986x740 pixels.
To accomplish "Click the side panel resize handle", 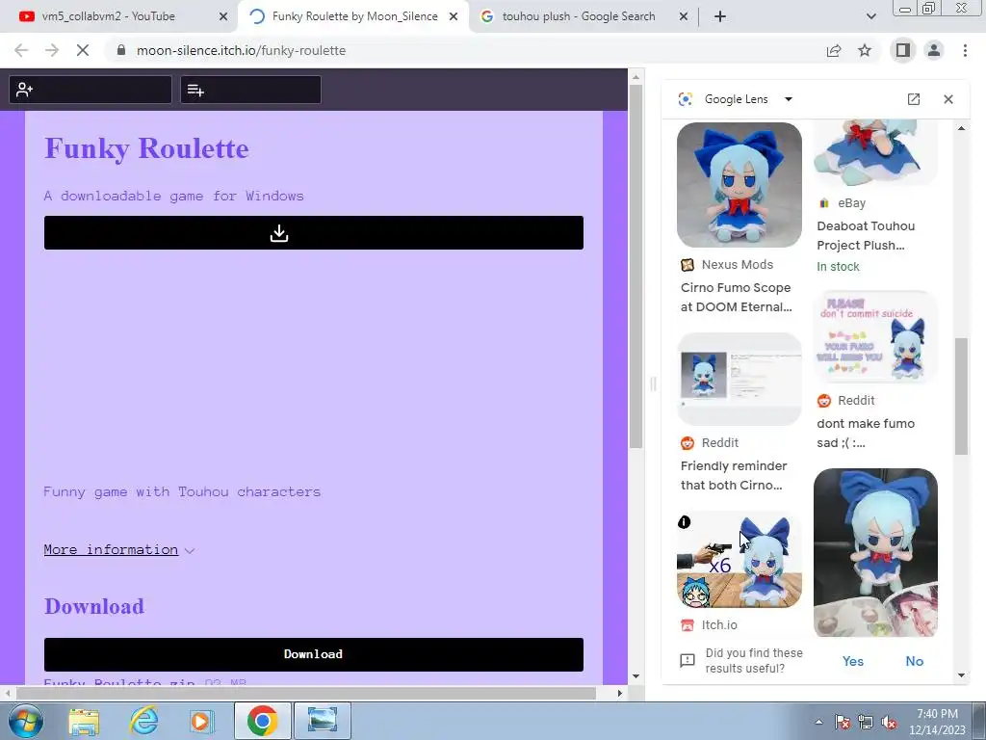I will (x=653, y=383).
